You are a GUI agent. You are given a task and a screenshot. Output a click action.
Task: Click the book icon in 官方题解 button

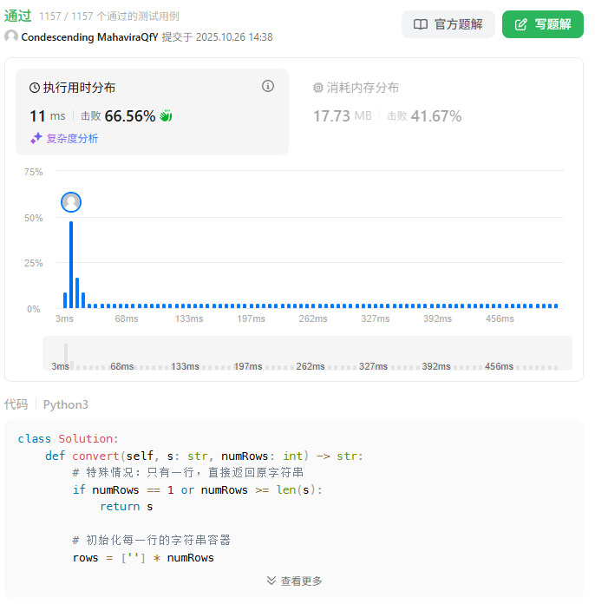click(421, 24)
